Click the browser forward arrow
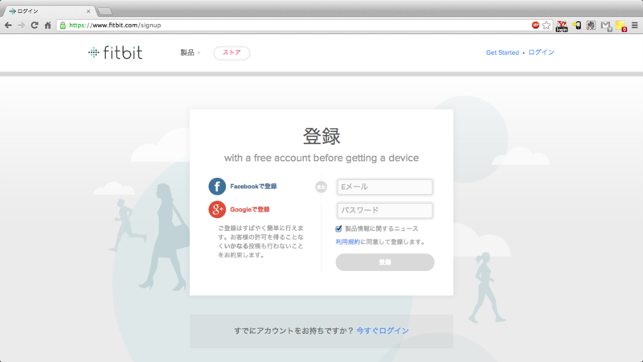 [x=22, y=26]
